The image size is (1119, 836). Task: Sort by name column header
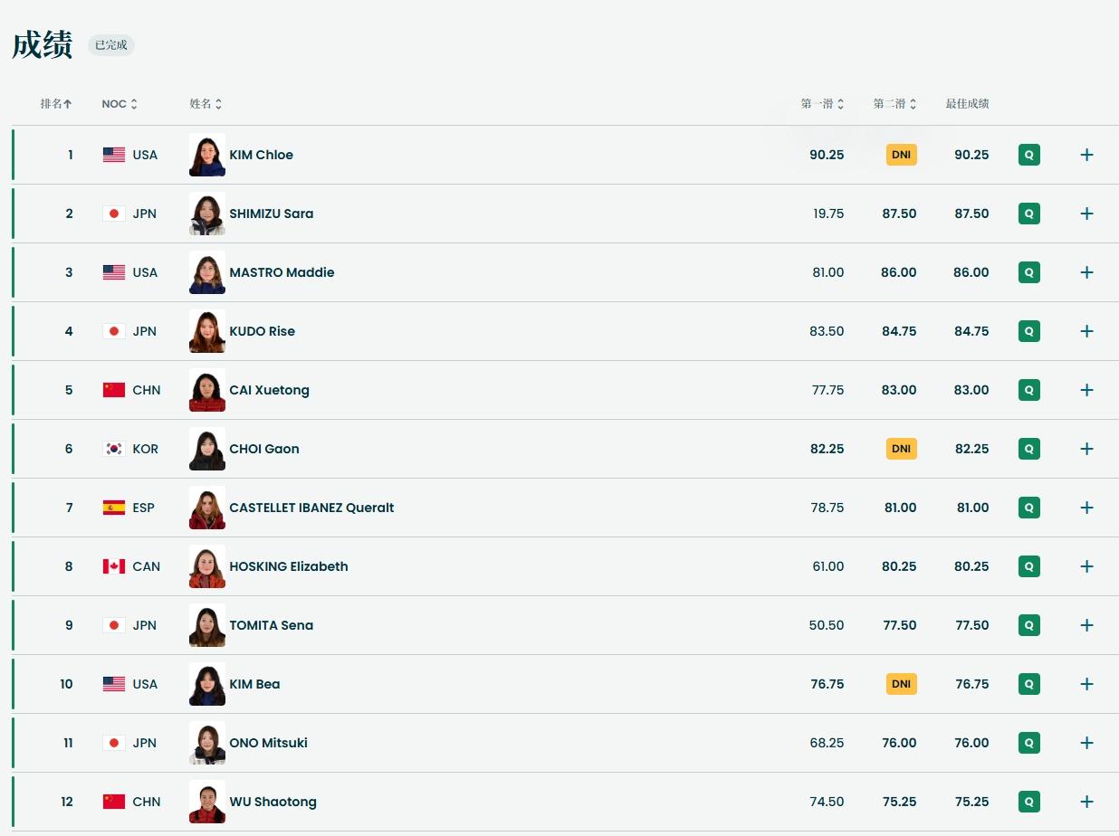[206, 104]
